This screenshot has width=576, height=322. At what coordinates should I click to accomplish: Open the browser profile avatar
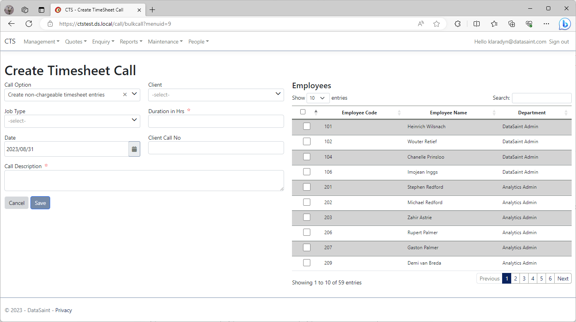(x=9, y=10)
